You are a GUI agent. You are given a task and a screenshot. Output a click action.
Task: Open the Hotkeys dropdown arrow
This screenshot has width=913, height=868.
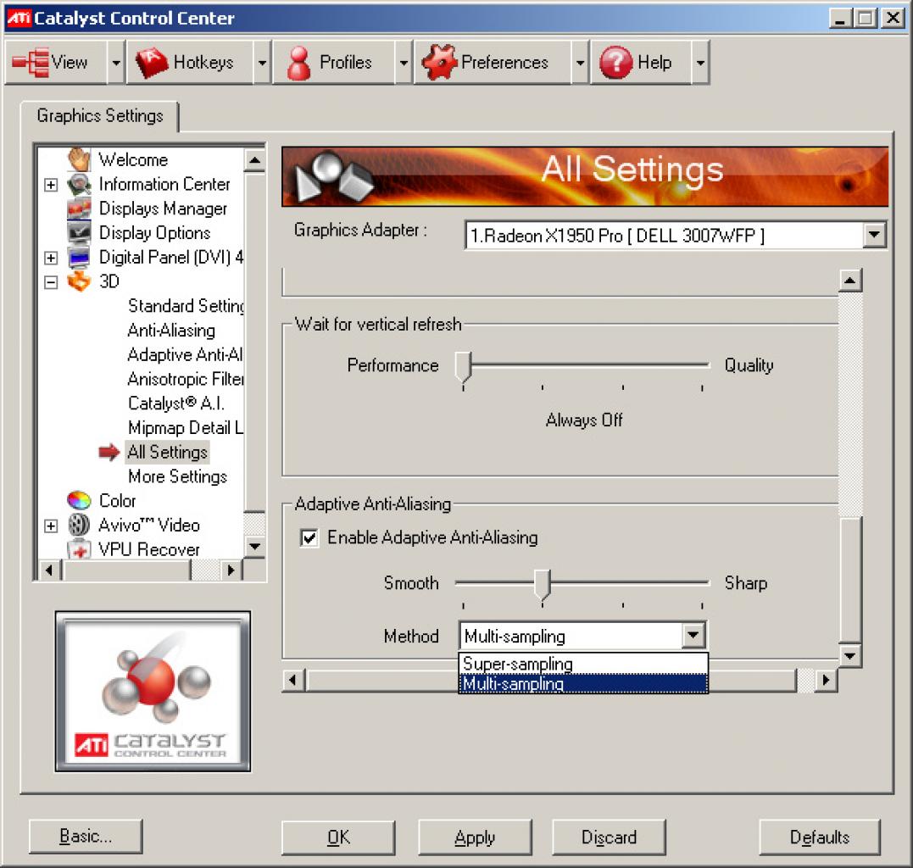pos(262,62)
